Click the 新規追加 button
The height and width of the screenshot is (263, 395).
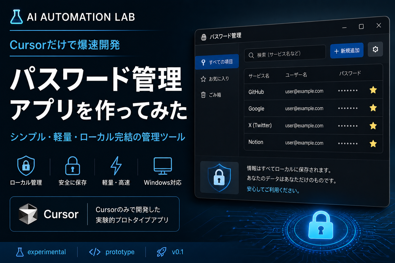coord(347,51)
